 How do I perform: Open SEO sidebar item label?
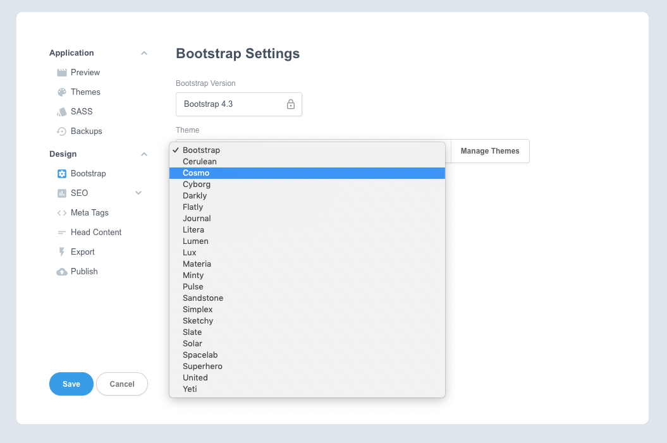(80, 193)
